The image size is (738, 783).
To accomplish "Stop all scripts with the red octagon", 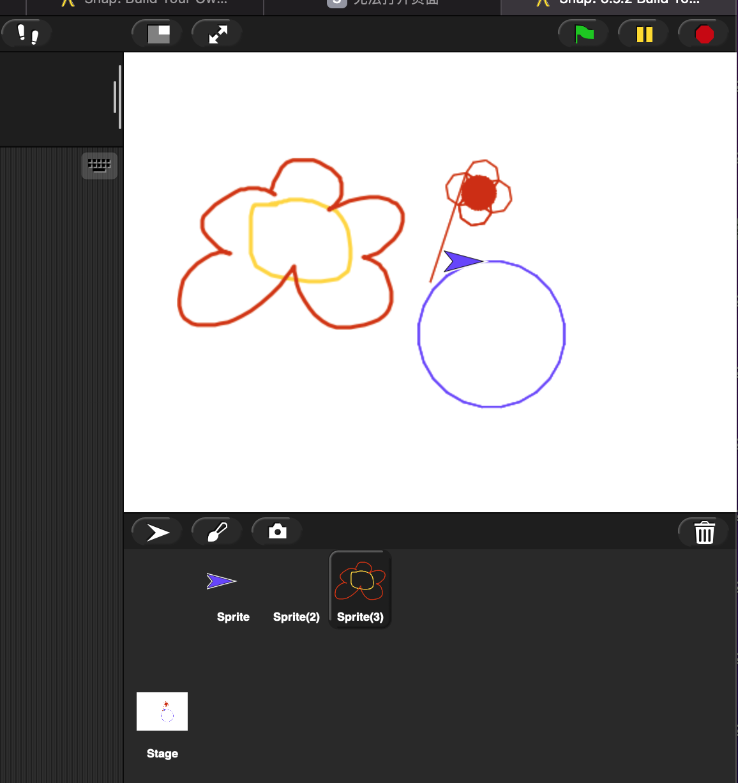I will tap(704, 33).
